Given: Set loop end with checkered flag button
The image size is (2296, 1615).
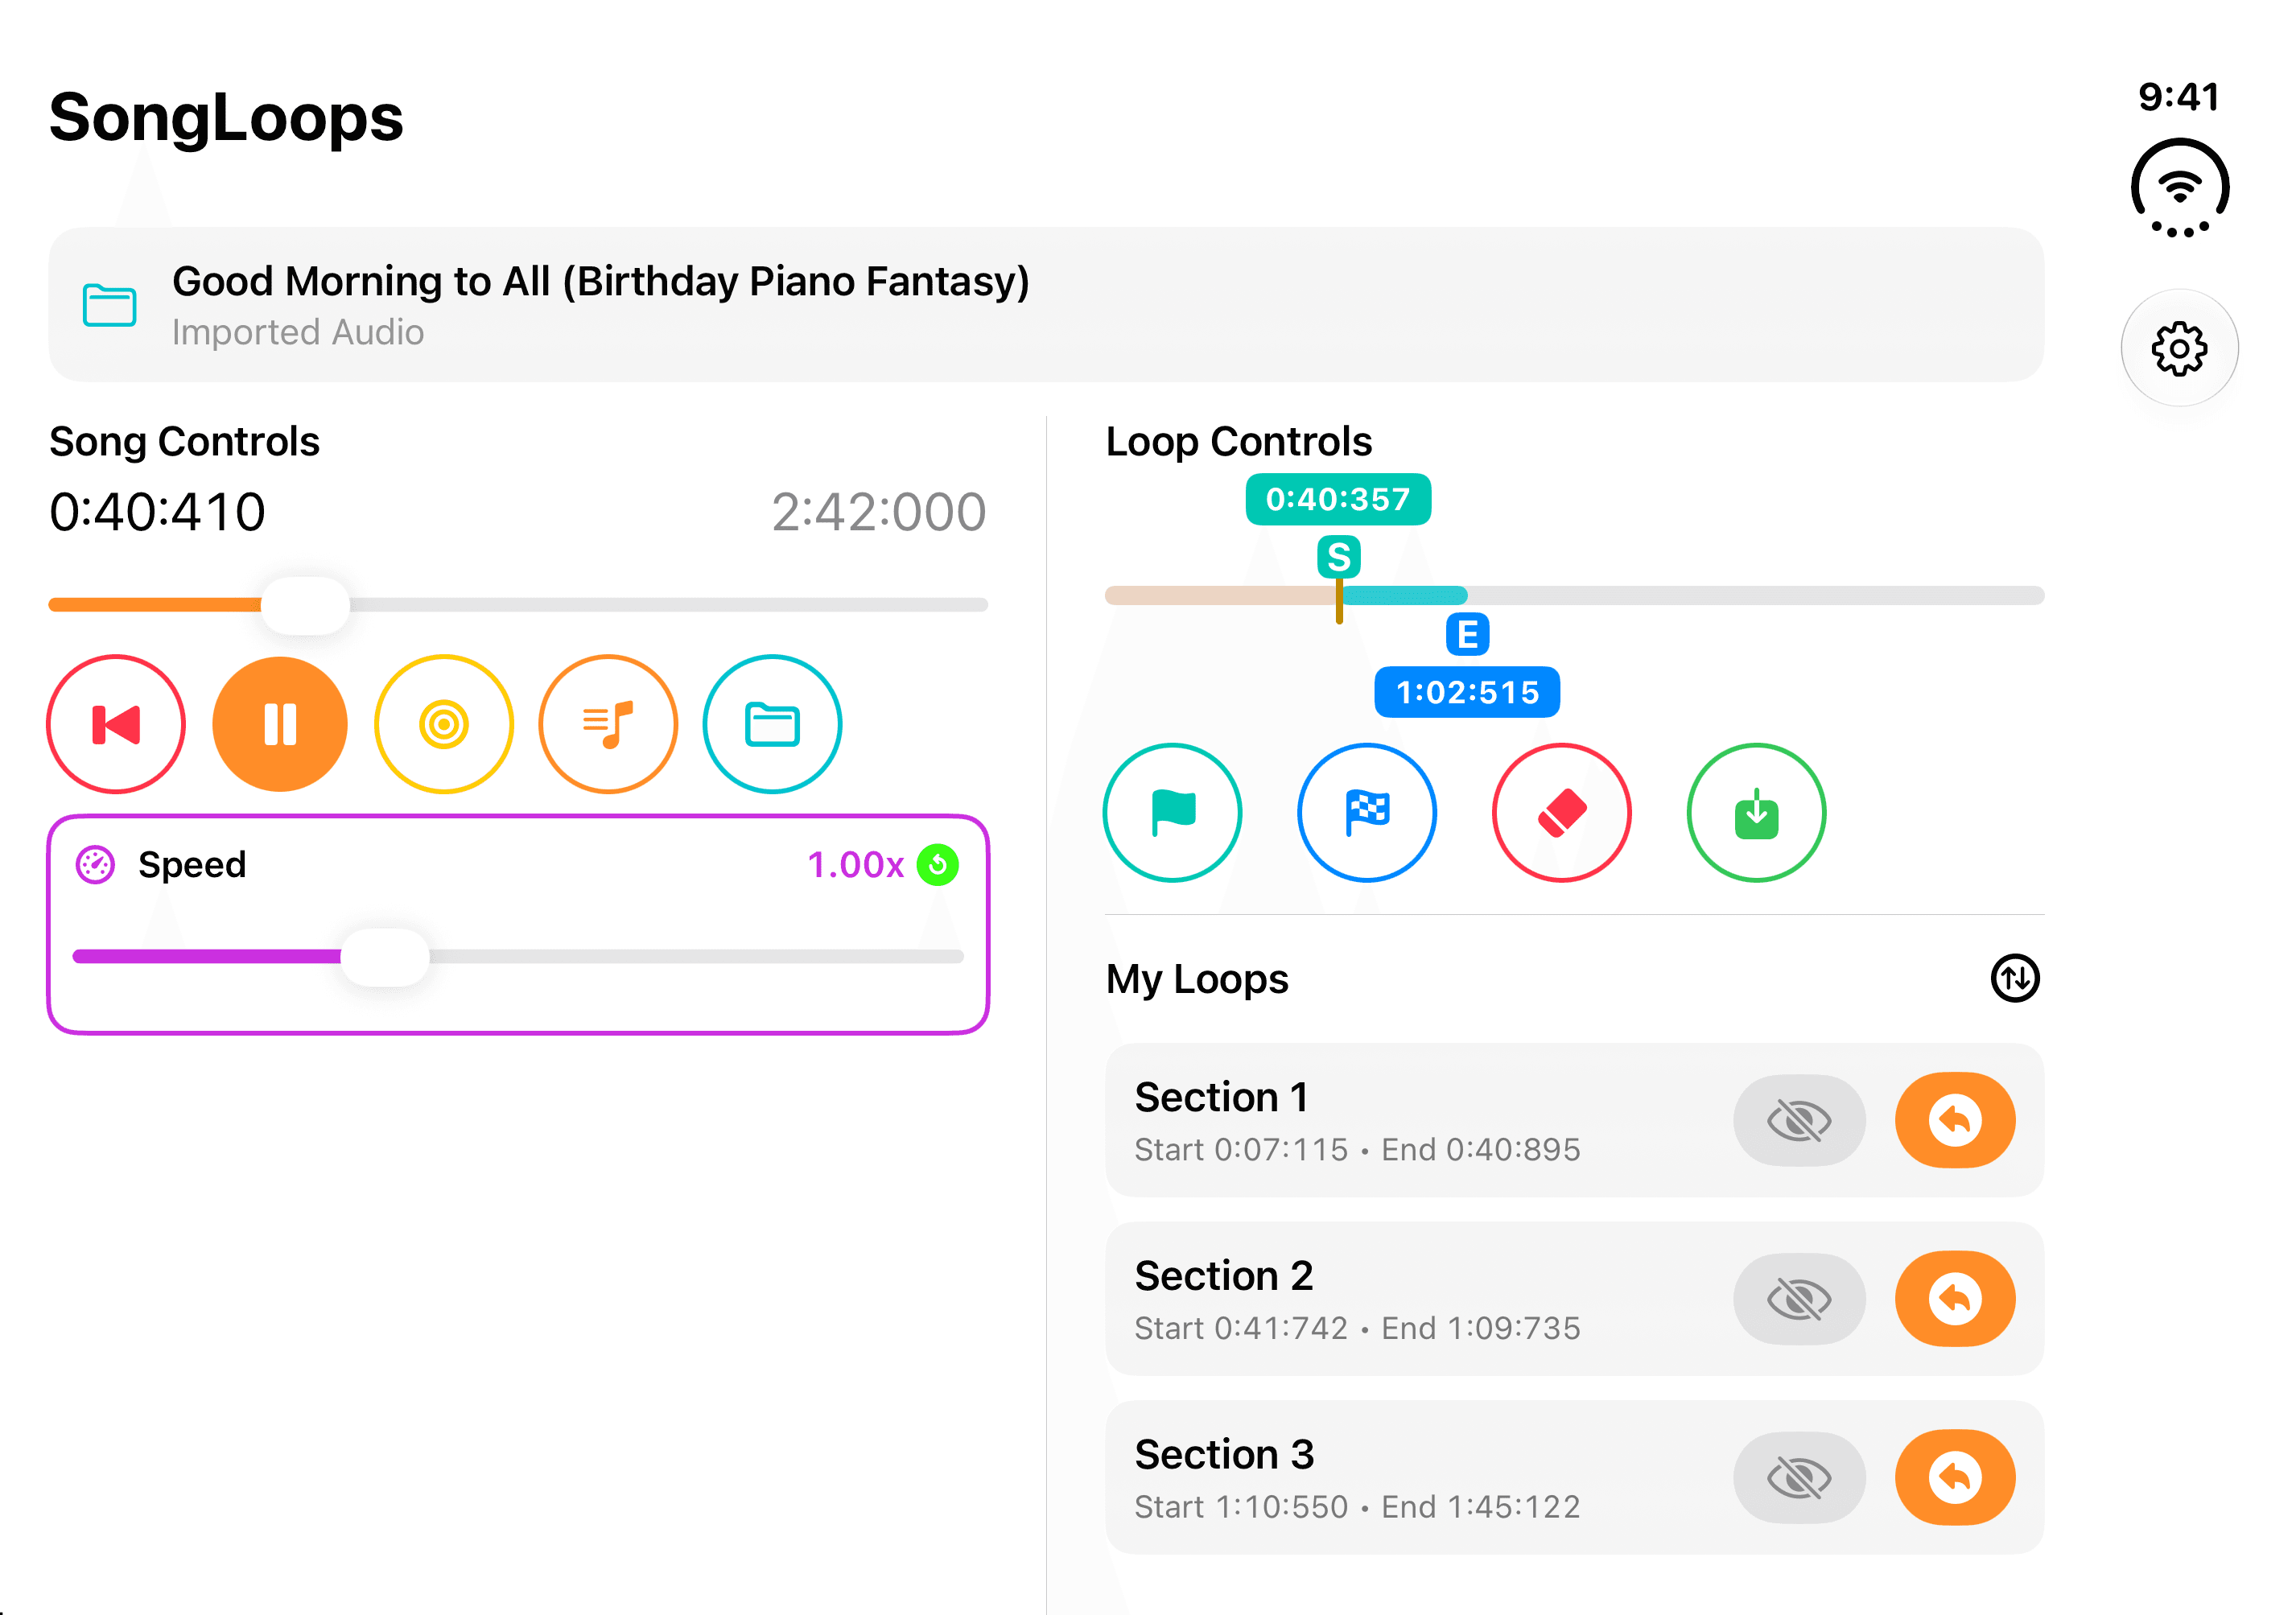Looking at the screenshot, I should 1367,812.
